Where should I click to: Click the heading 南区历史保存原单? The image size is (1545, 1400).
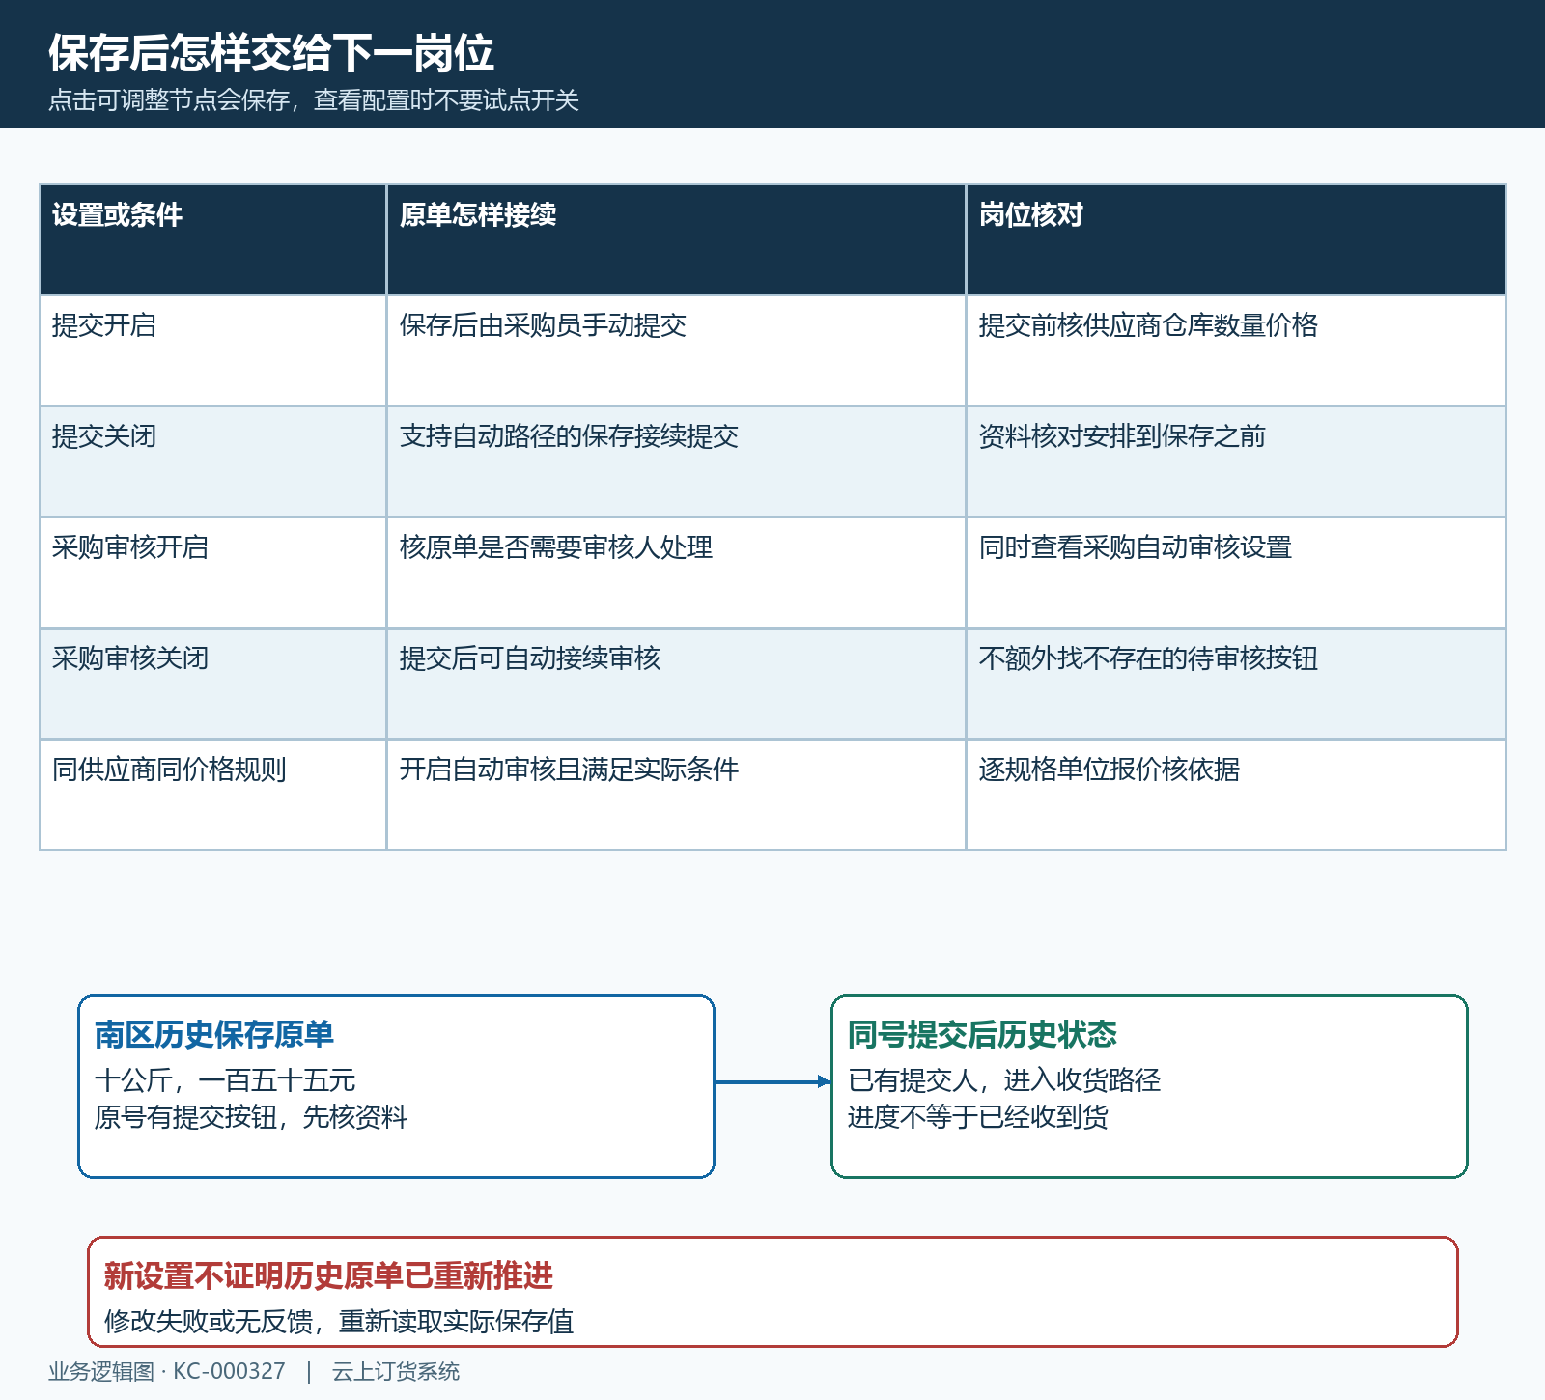coord(214,1034)
